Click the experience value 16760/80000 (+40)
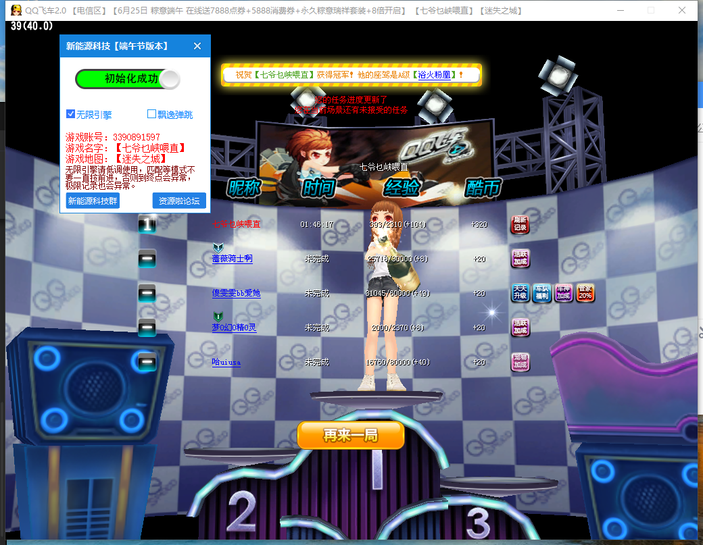The height and width of the screenshot is (545, 703). tap(397, 362)
